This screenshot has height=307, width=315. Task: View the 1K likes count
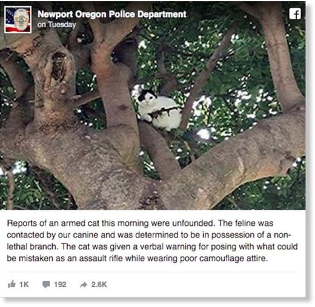(24, 284)
